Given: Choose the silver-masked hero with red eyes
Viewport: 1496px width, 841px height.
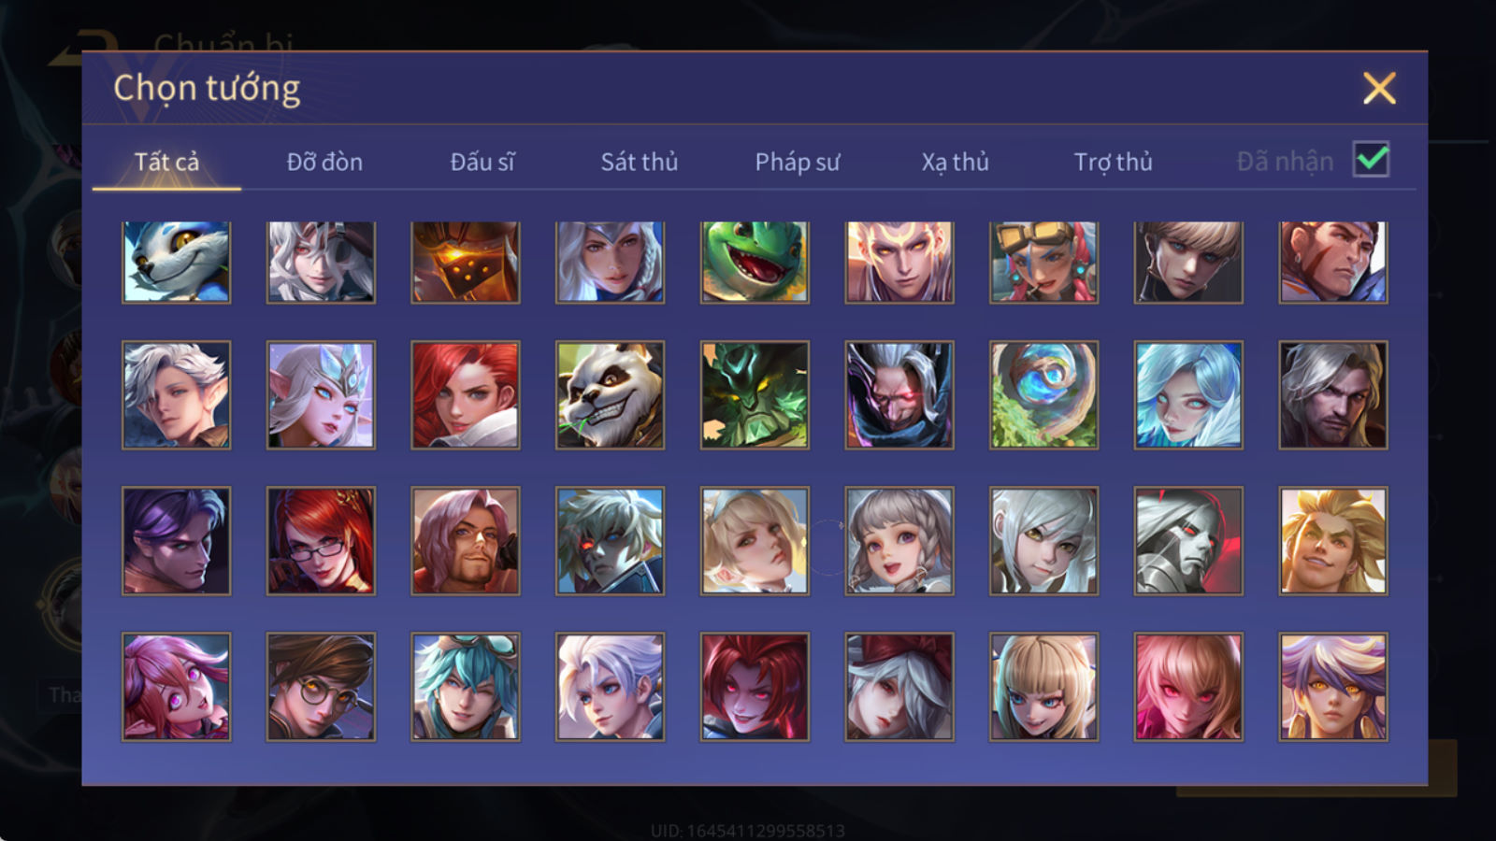Looking at the screenshot, I should (1188, 541).
